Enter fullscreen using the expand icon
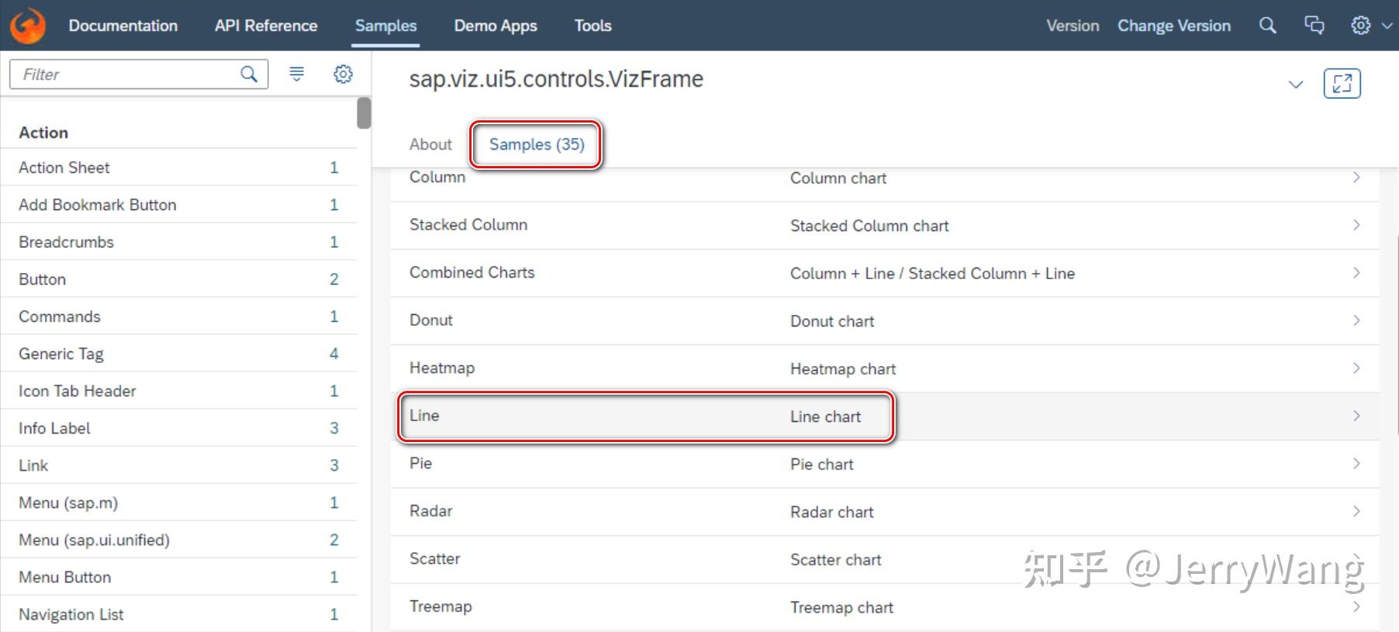 pos(1342,83)
